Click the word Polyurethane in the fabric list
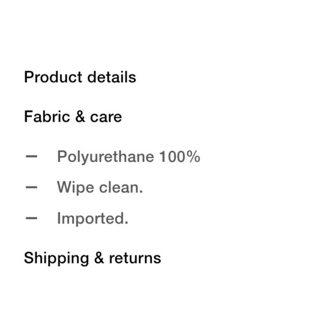 click(x=105, y=157)
